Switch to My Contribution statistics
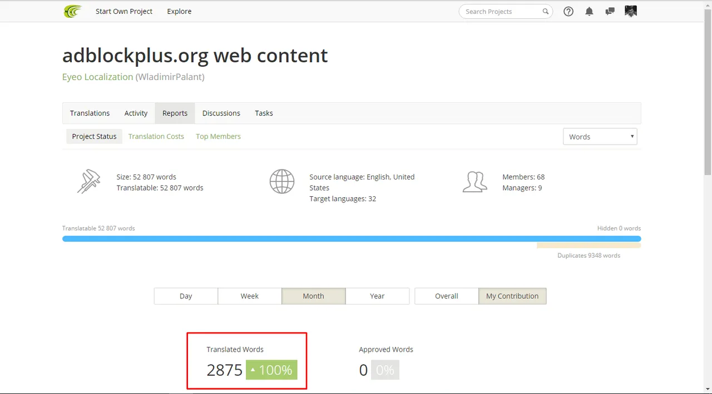 [x=512, y=296]
